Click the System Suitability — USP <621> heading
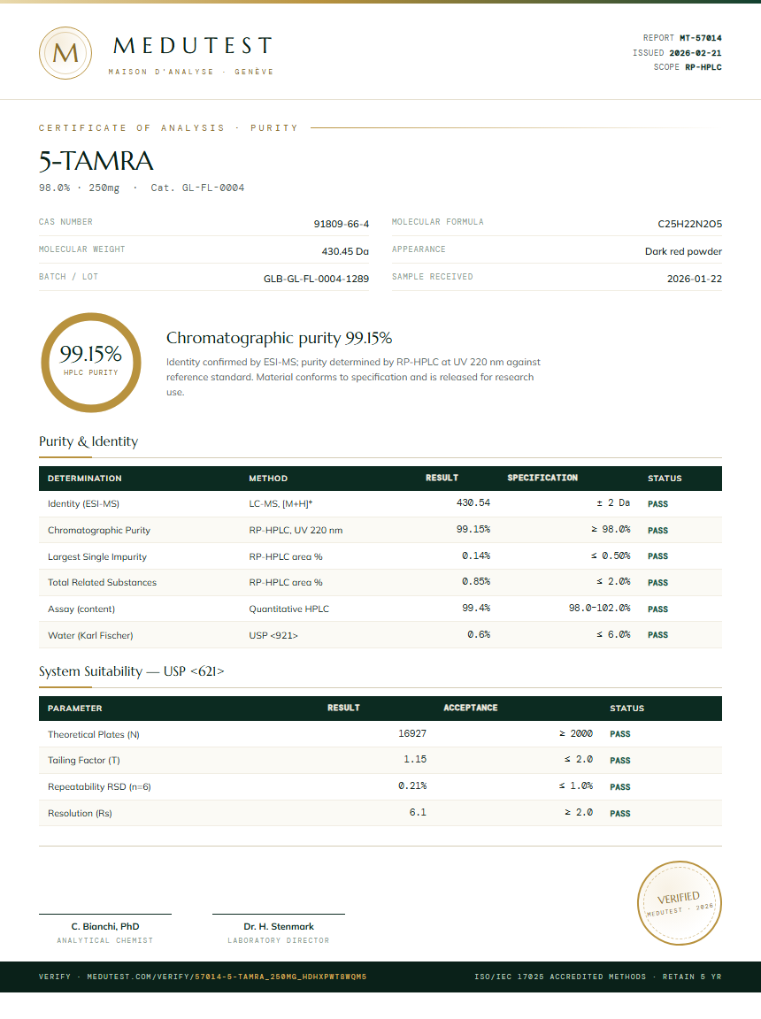 point(131,671)
